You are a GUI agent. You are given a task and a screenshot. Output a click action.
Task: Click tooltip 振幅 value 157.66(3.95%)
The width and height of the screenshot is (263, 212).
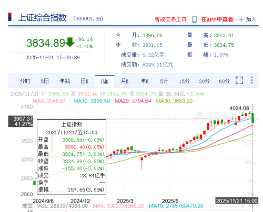(86, 190)
